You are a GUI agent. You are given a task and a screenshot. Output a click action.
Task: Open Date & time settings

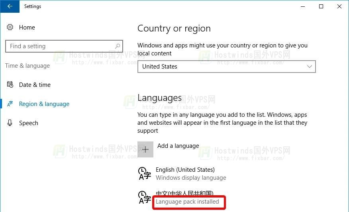(35, 85)
